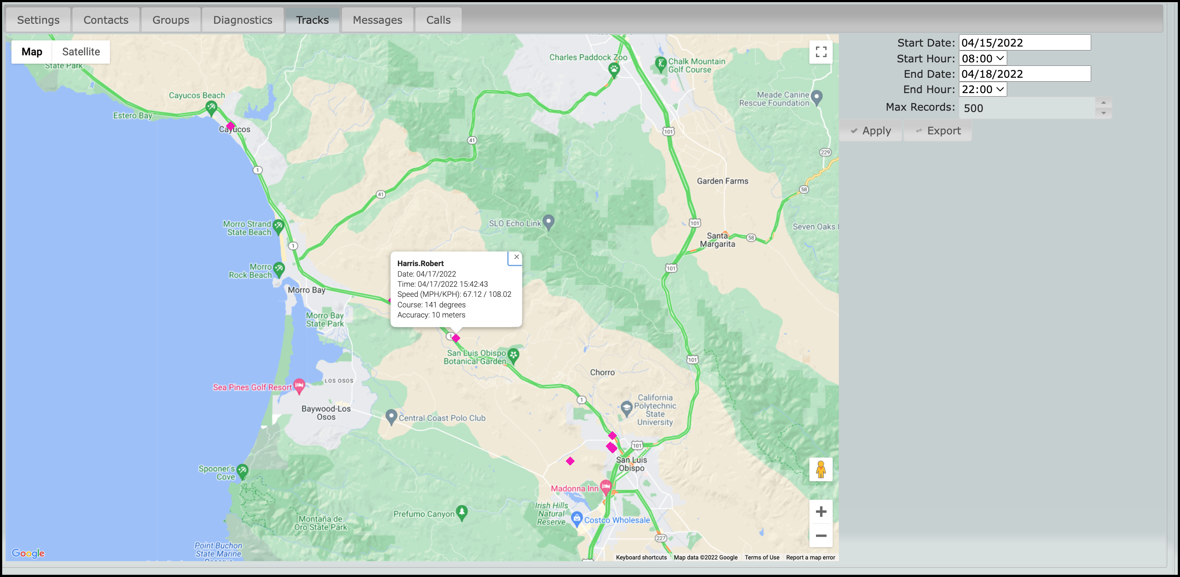
Task: Click the Costco Wholesale shopping pin
Action: click(577, 519)
